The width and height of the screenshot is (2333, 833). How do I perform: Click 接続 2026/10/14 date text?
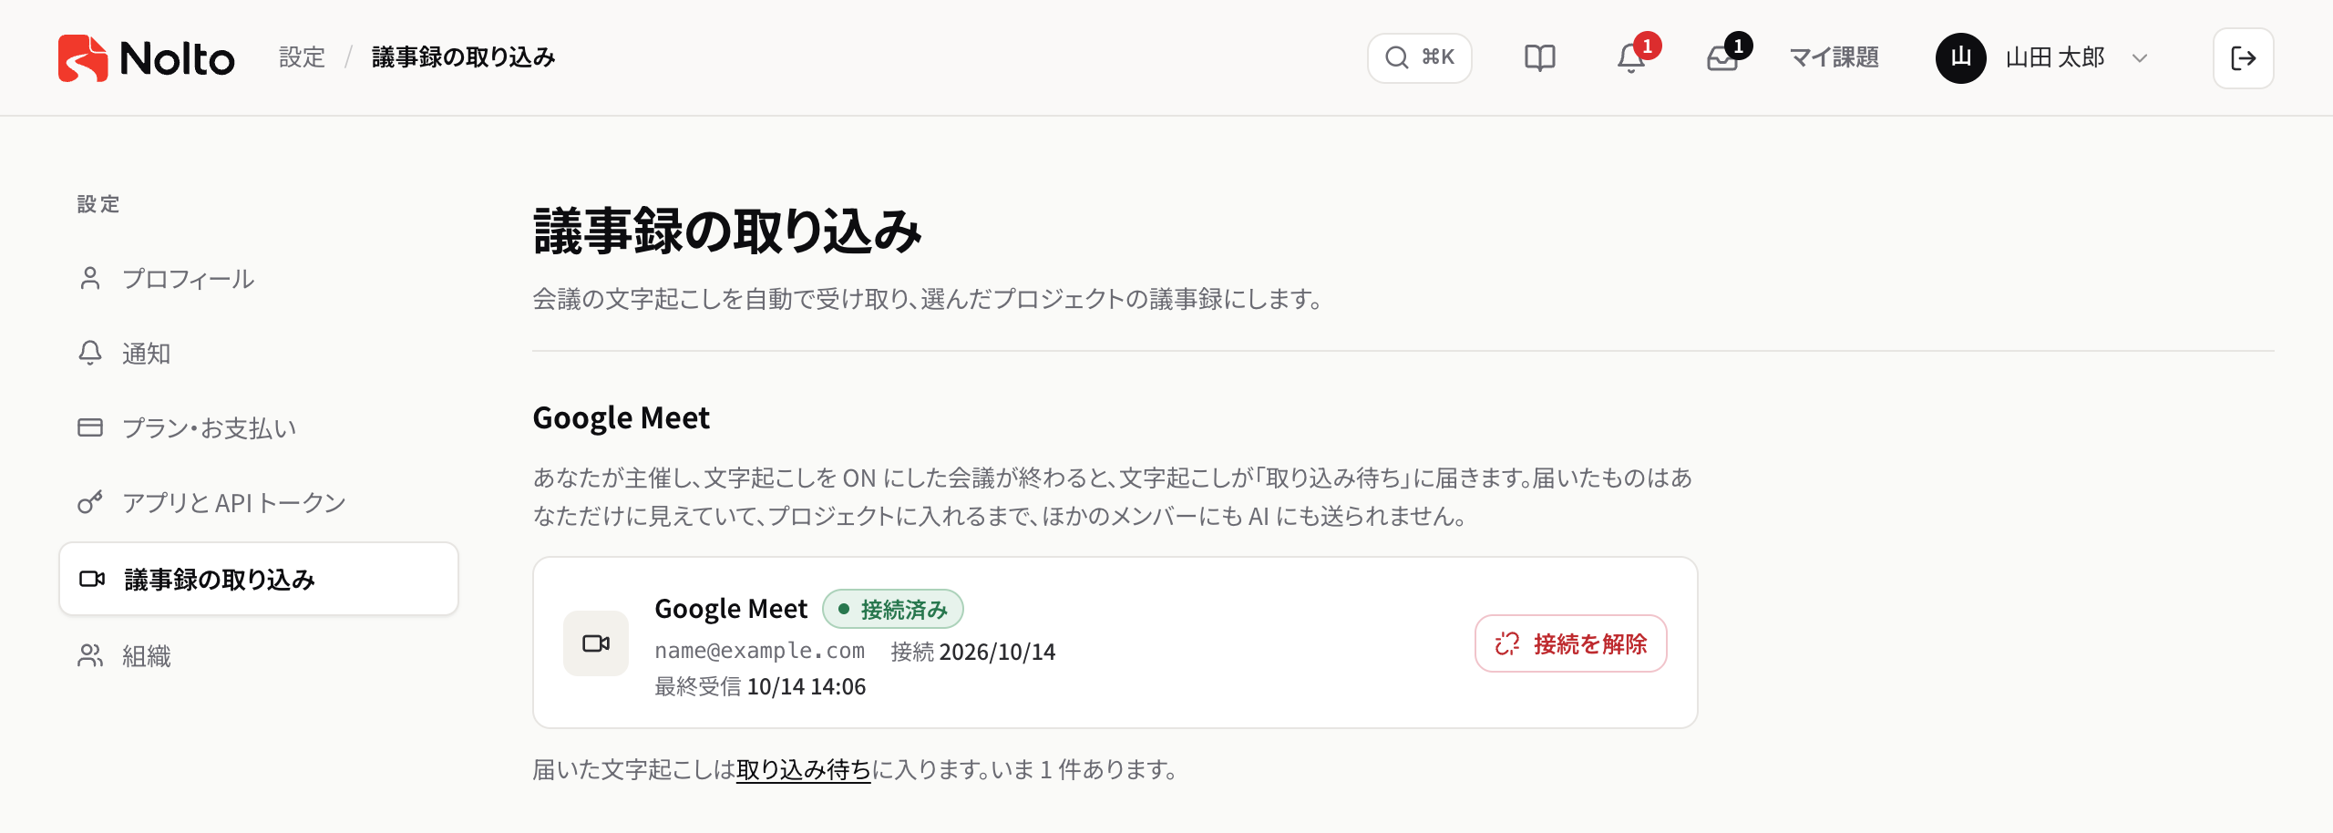972,652
